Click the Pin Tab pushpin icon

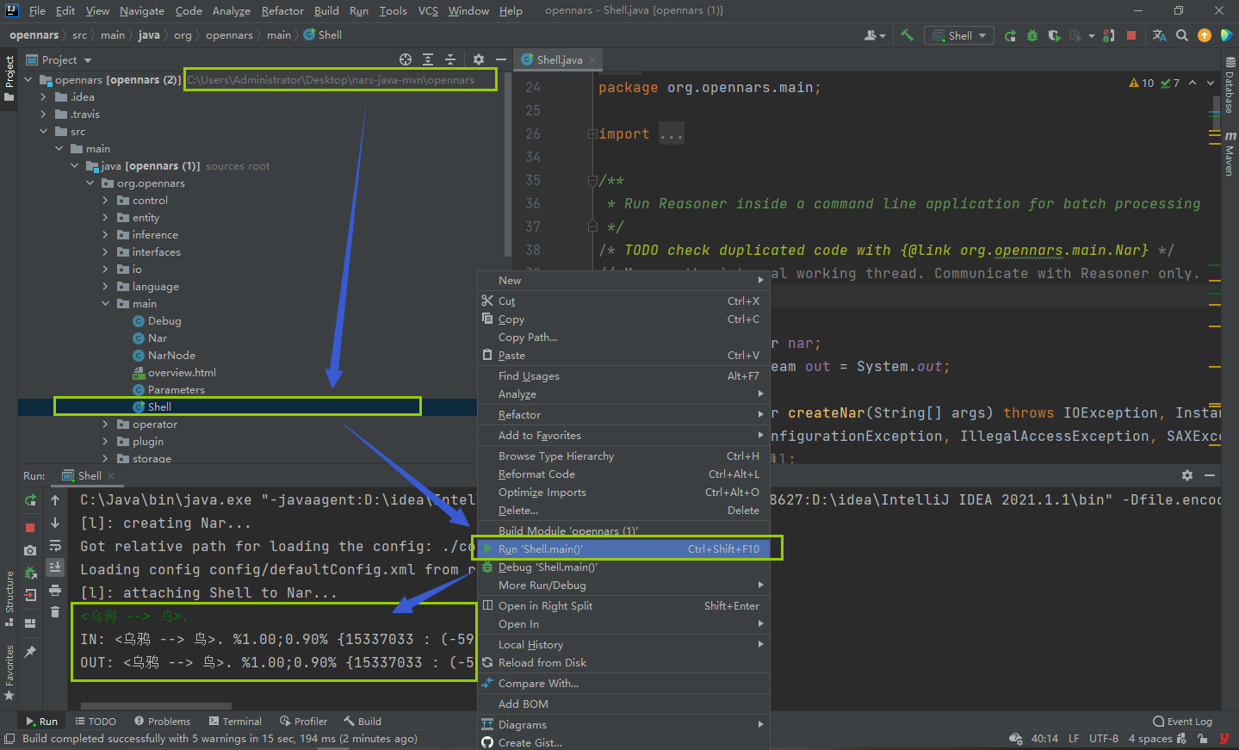[x=30, y=651]
